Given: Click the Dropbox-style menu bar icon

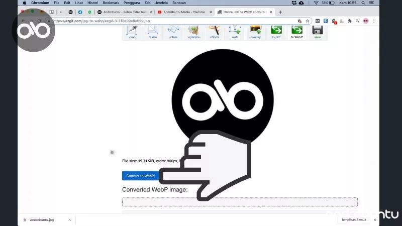Looking at the screenshot, I should point(294,3).
